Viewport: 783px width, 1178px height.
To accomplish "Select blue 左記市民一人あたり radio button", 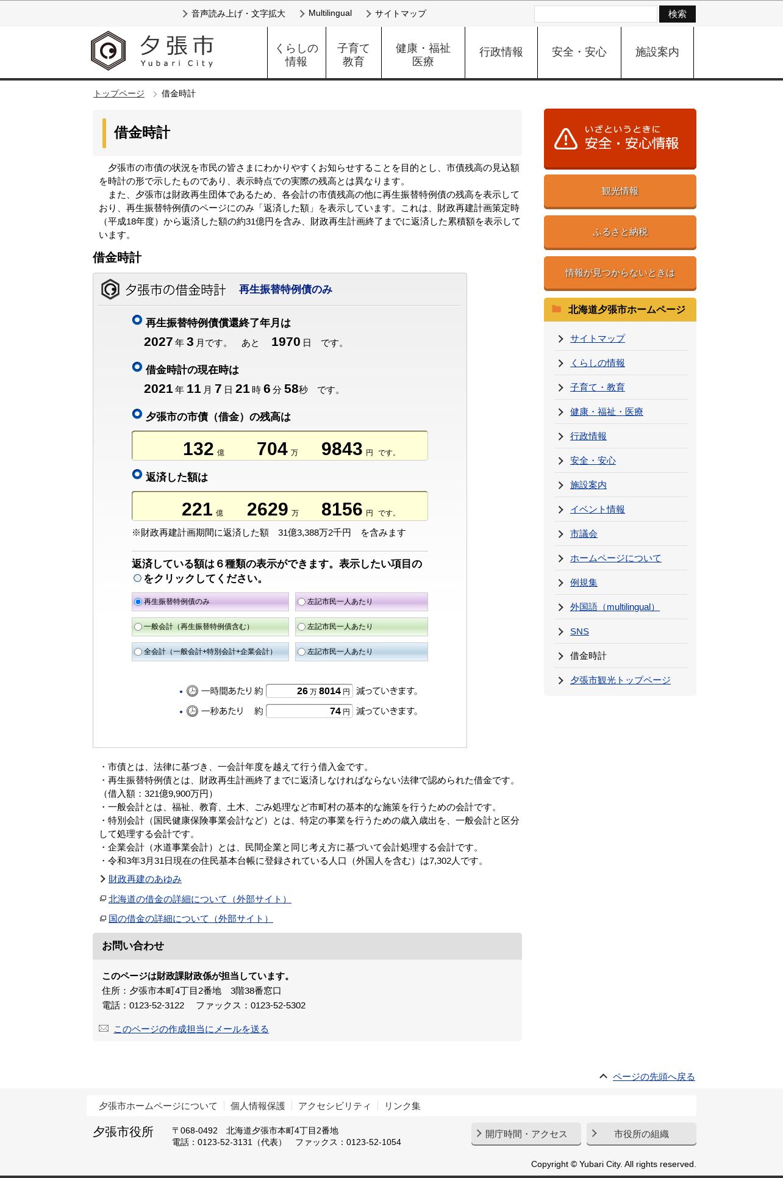I will [x=301, y=652].
